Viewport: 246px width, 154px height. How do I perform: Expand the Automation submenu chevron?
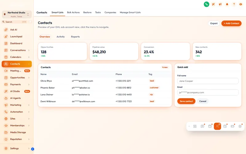point(29,112)
